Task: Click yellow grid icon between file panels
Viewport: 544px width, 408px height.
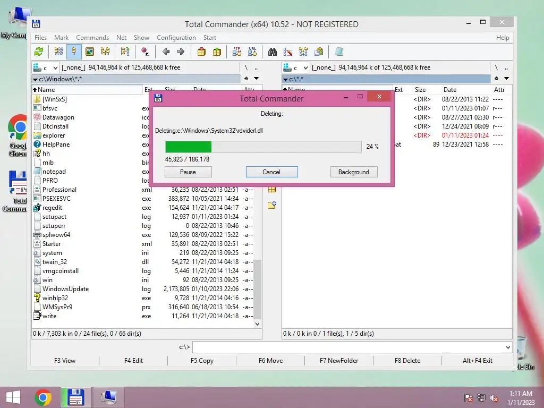Action: point(272,190)
